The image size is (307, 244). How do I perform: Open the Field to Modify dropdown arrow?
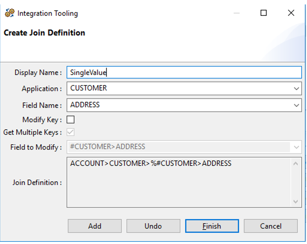coord(296,147)
